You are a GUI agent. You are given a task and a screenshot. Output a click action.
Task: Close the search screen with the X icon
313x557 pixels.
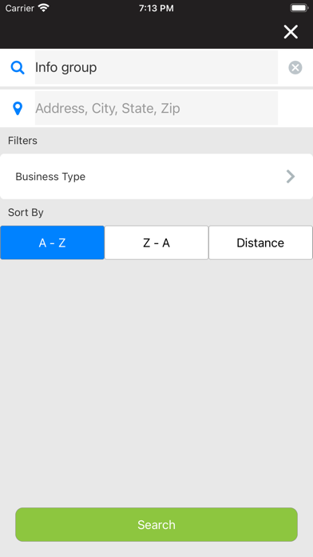[x=291, y=32]
